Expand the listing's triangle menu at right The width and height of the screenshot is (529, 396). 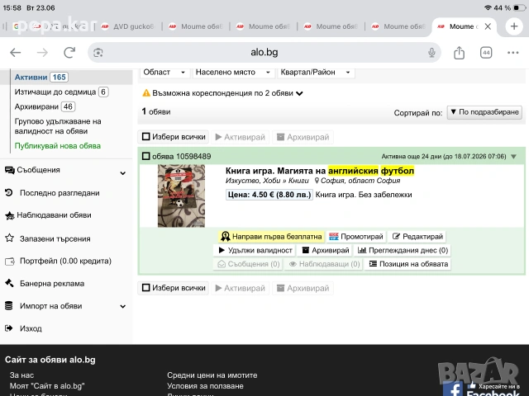click(513, 157)
